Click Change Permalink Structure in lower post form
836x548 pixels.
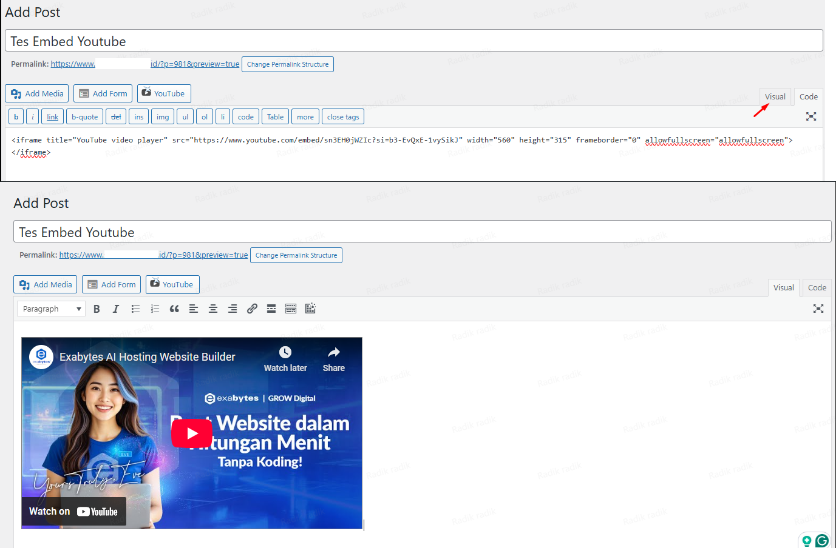296,255
